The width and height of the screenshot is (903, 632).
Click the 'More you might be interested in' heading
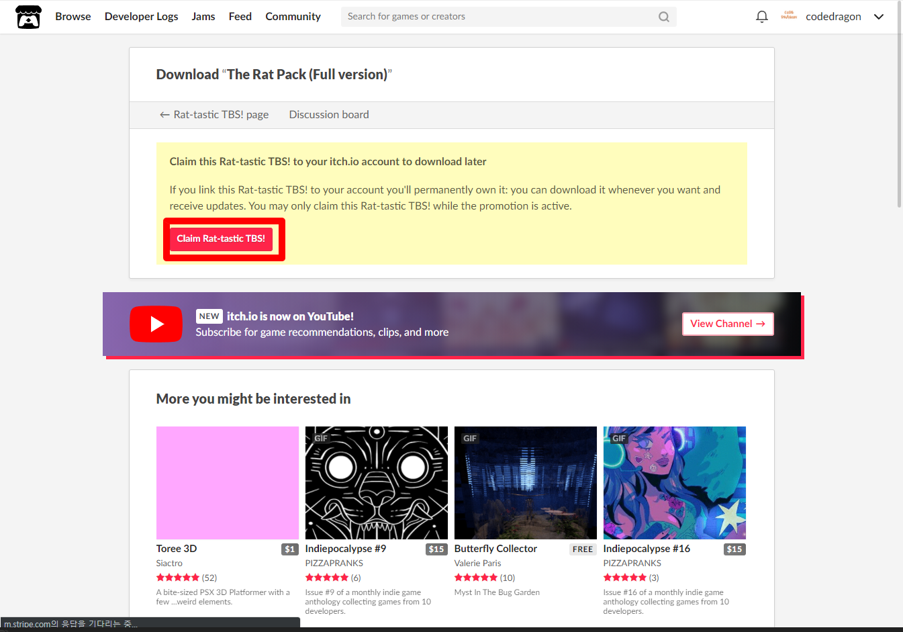point(253,399)
